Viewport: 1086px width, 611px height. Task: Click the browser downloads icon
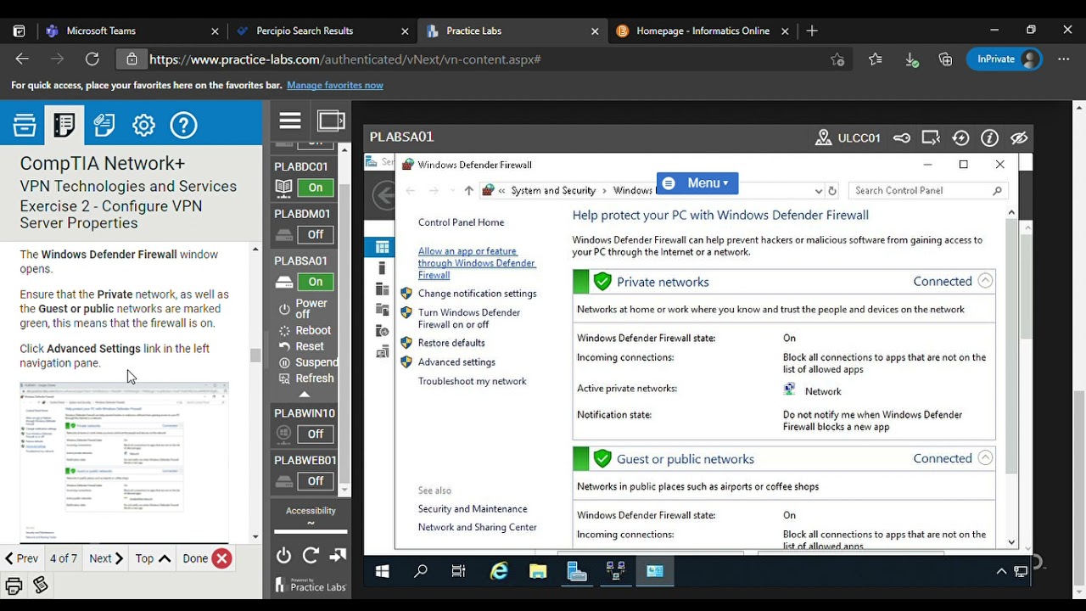[x=910, y=59]
